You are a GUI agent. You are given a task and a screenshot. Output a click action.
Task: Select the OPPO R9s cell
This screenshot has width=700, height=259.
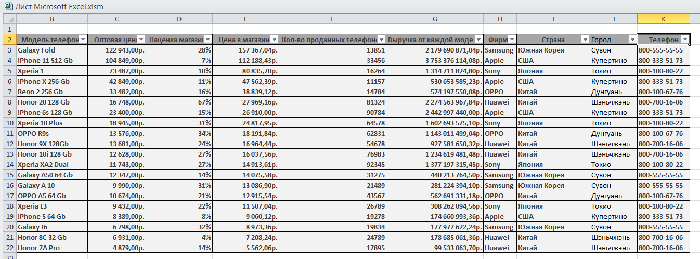tap(52, 133)
